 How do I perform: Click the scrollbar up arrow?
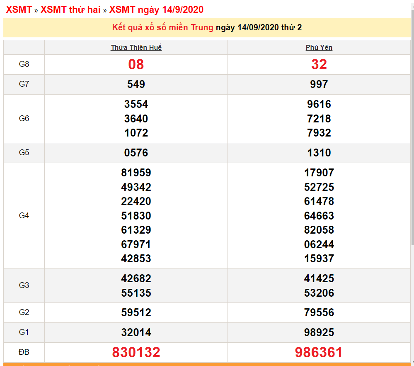pyautogui.click(x=412, y=3)
